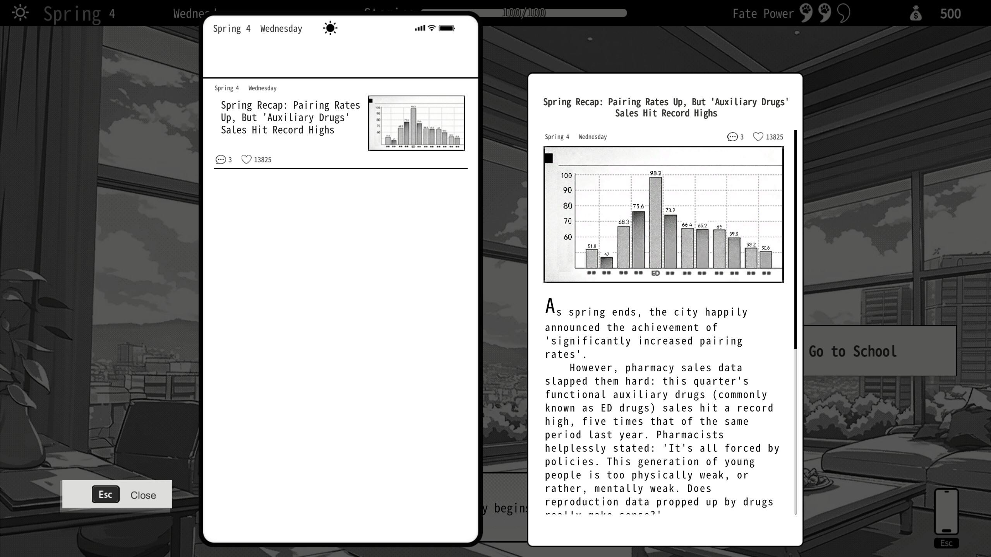The height and width of the screenshot is (557, 991).
Task: Click the article scrollbar
Action: tap(796, 240)
